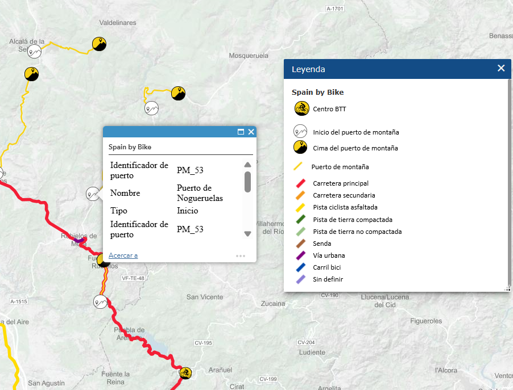Click the resize handle of the Leyenda panel

point(508,289)
